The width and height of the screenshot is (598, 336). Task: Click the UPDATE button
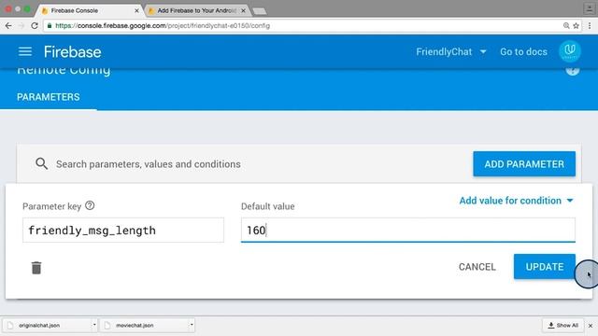[x=544, y=267]
